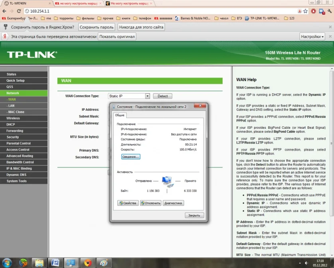Select the MAC Clone submenu item
The height and width of the screenshot is (268, 334).
24,112
